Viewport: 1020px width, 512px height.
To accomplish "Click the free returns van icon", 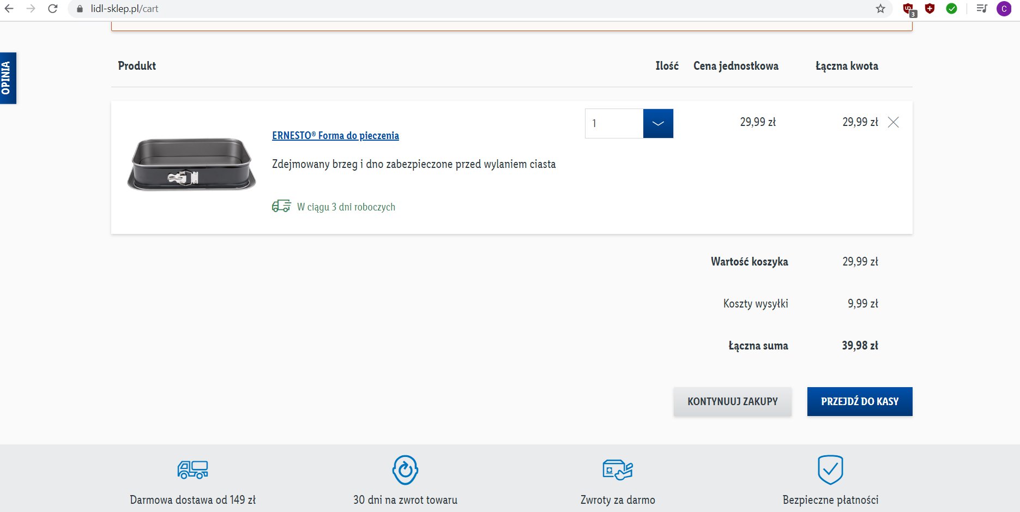I will (618, 469).
